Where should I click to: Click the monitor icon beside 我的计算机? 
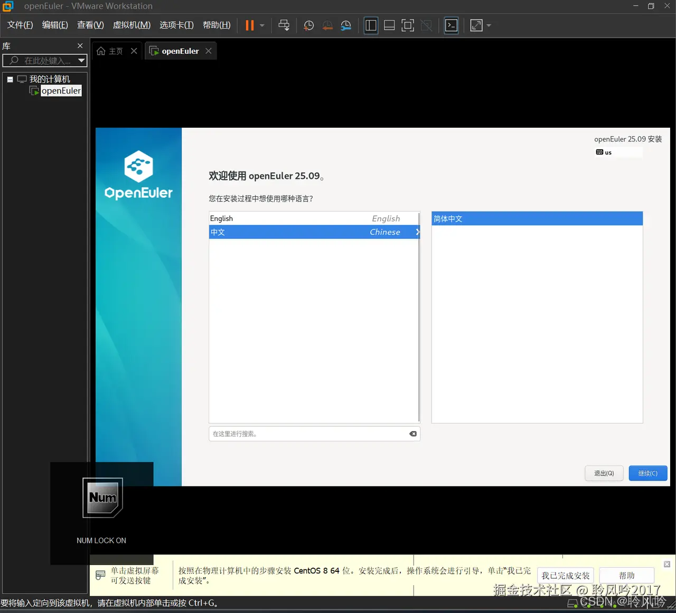pos(22,79)
